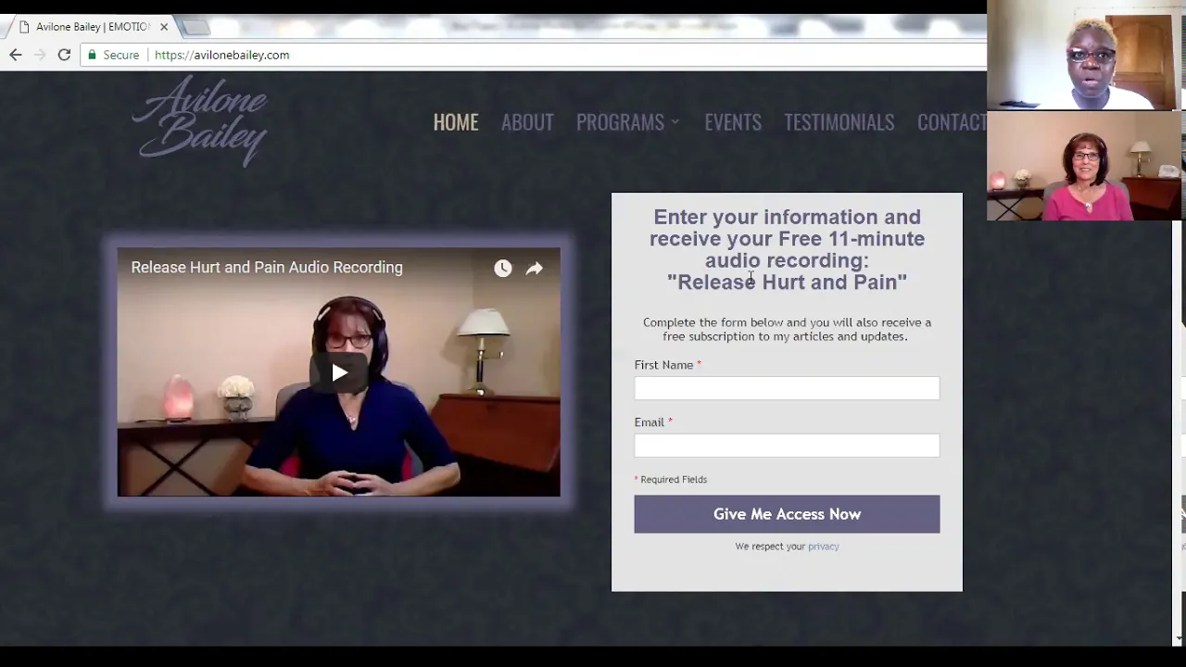Open the CONTACT page
This screenshot has height=667, width=1186.
(952, 122)
